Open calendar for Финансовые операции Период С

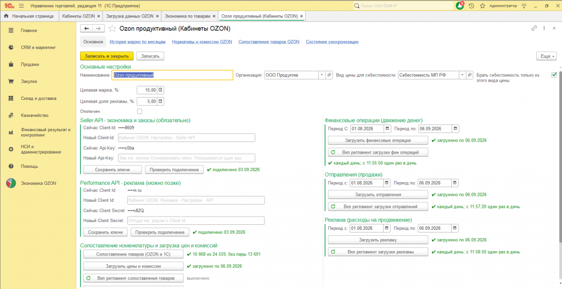pyautogui.click(x=387, y=128)
